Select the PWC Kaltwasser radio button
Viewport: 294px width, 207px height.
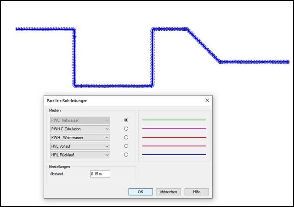[126, 120]
